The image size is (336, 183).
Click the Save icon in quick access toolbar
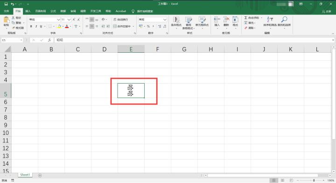point(6,4)
